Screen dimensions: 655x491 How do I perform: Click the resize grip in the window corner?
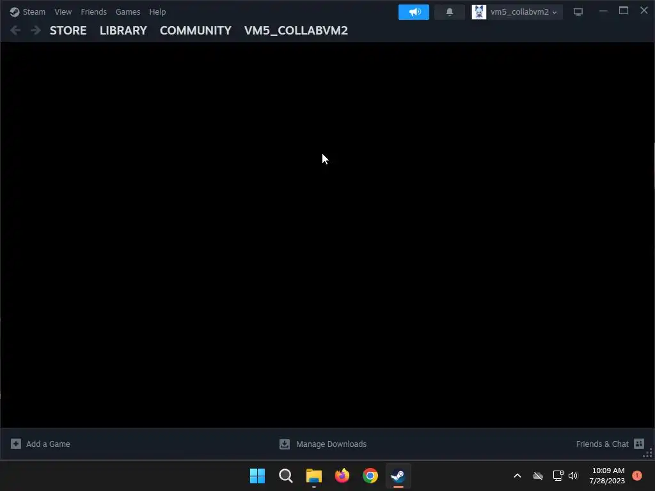click(648, 453)
